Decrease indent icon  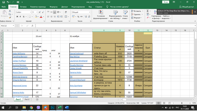pos(58,17)
